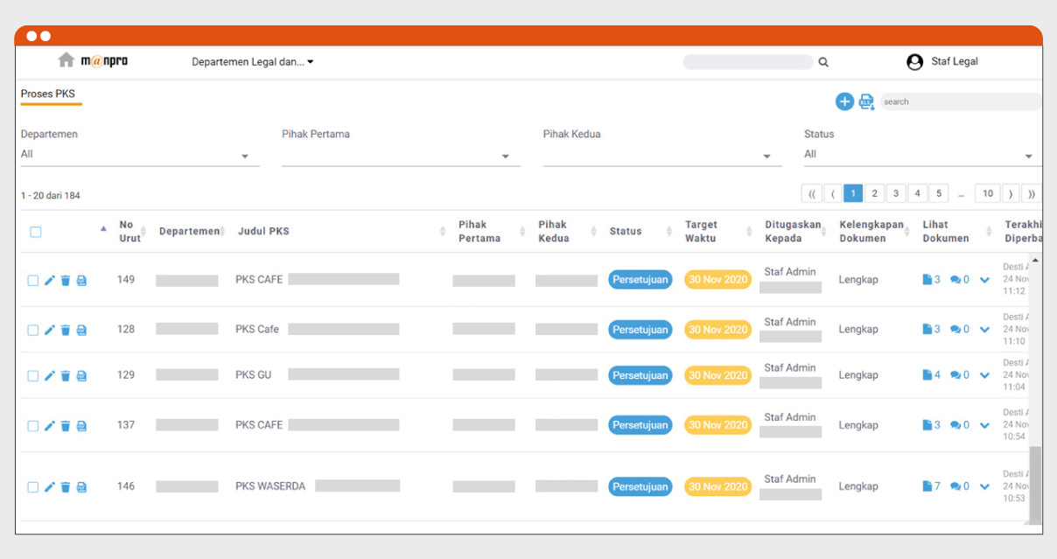Expand row 137 details with the chevron
Image resolution: width=1057 pixels, height=559 pixels.
coord(984,425)
